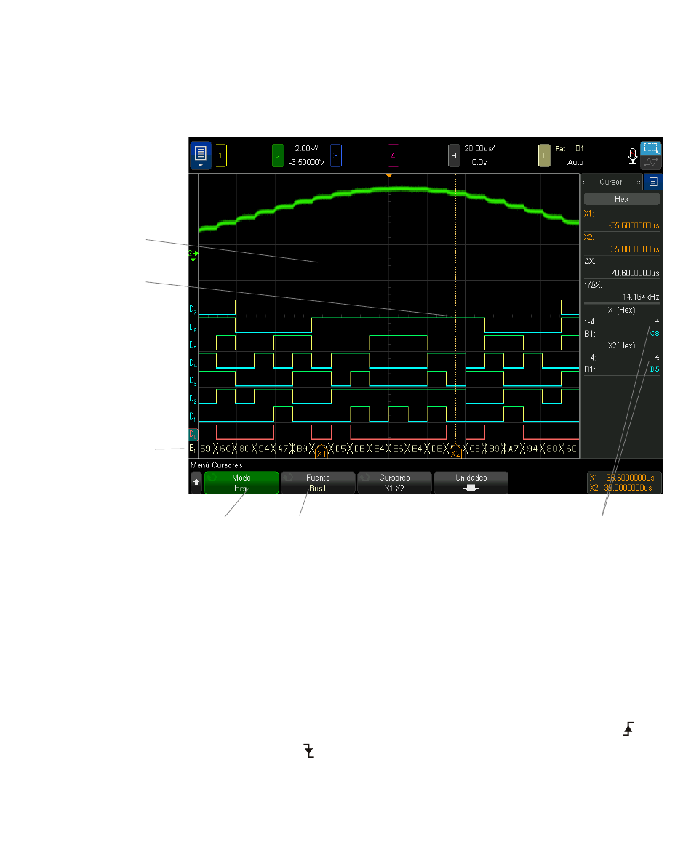Open the Modo Hex softkey
This screenshot has width=691, height=847.
pos(241,482)
